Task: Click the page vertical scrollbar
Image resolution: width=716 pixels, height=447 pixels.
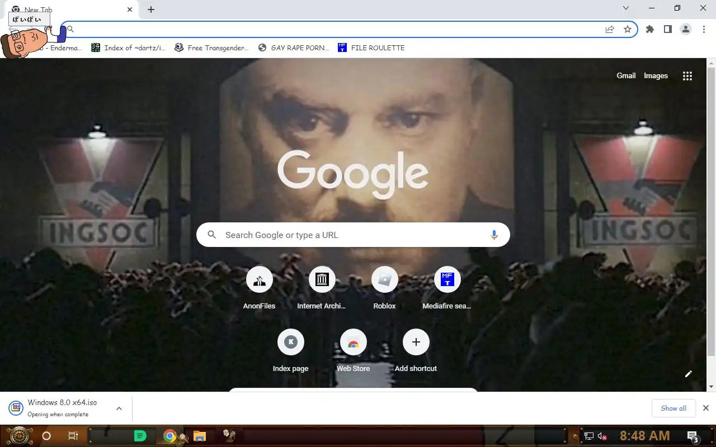Action: pos(712,211)
